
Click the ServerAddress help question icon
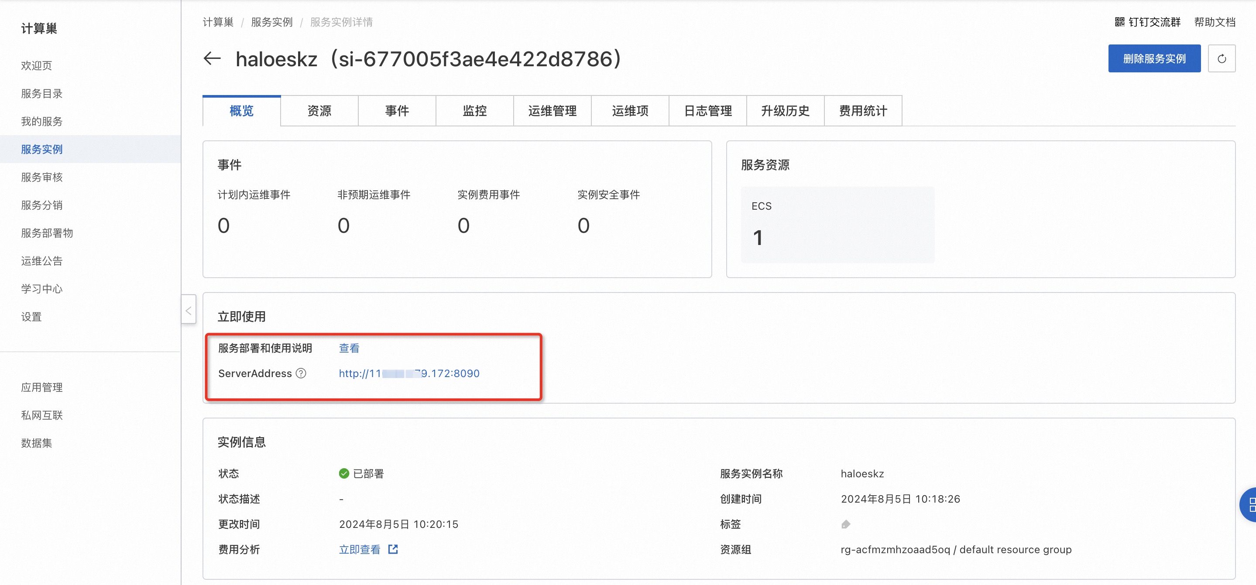(x=301, y=374)
